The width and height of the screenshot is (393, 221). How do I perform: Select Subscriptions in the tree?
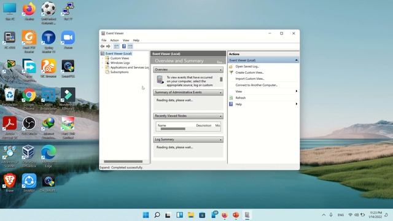click(x=119, y=72)
